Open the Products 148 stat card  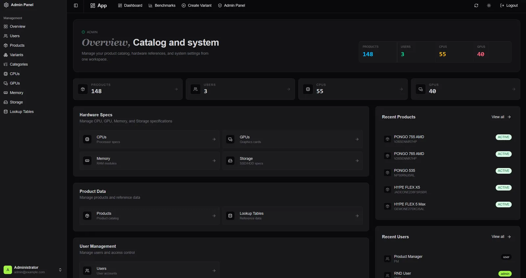click(128, 89)
